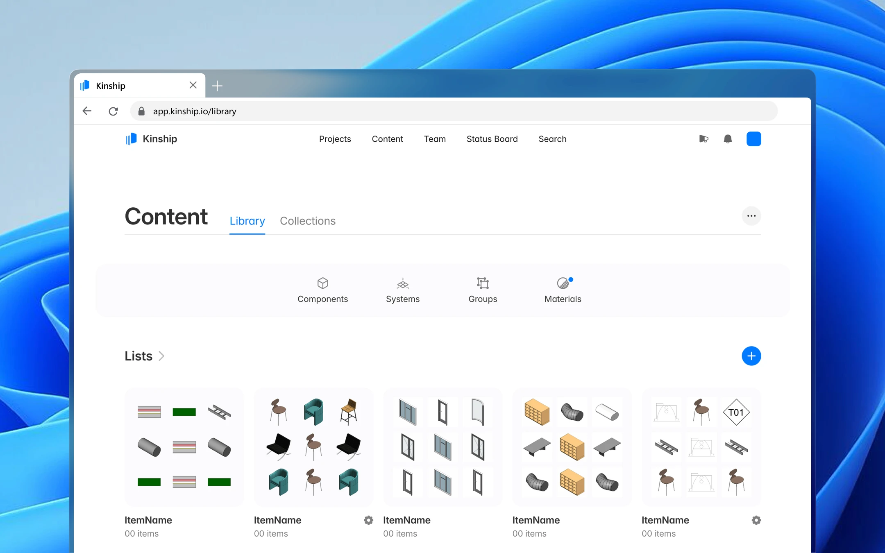Expand the Lists section chevron

pyautogui.click(x=162, y=356)
